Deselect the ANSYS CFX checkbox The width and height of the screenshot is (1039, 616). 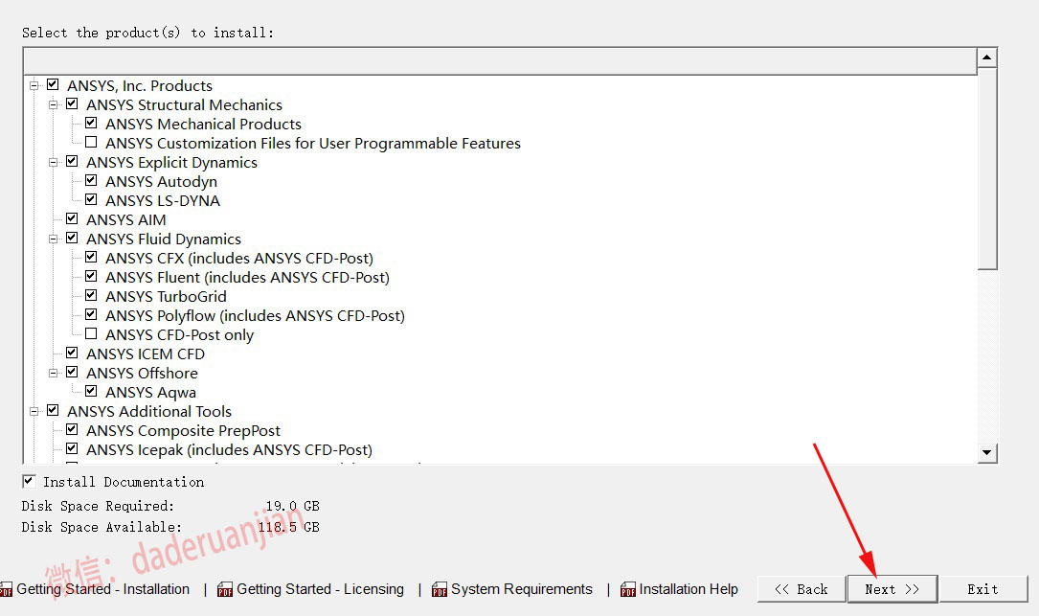coord(91,258)
